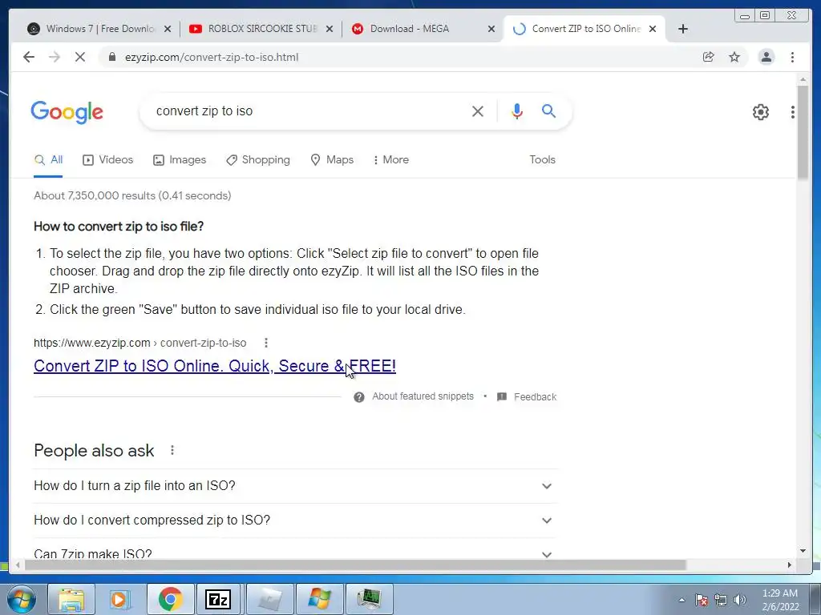The height and width of the screenshot is (615, 821).
Task: Close the Convert ZIP to ISO Online tab
Action: point(653,30)
